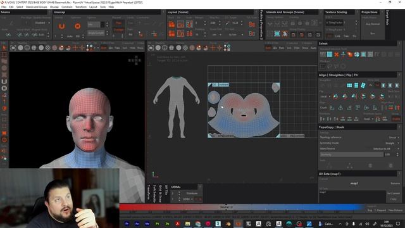Toggle the 3Ds button in 3D viewport toolbar

111,48
